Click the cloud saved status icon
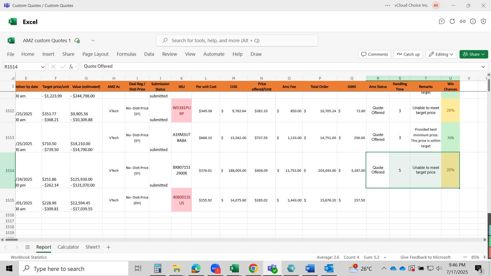 click(77, 40)
